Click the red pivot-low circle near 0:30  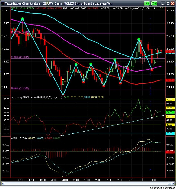coord(152,70)
